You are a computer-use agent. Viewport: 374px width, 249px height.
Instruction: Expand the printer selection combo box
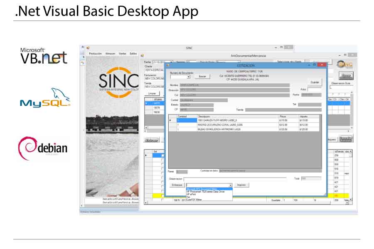point(230,185)
